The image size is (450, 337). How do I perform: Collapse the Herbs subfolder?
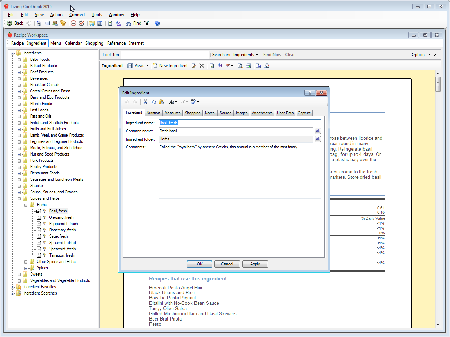(26, 205)
